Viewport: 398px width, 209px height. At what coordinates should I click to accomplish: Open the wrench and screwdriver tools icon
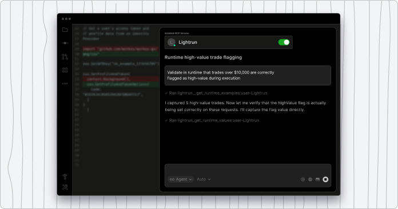point(65,187)
